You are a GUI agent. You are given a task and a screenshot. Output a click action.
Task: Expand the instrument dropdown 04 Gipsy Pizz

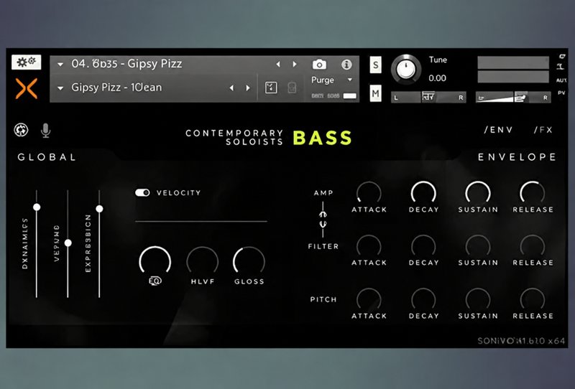pyautogui.click(x=60, y=65)
